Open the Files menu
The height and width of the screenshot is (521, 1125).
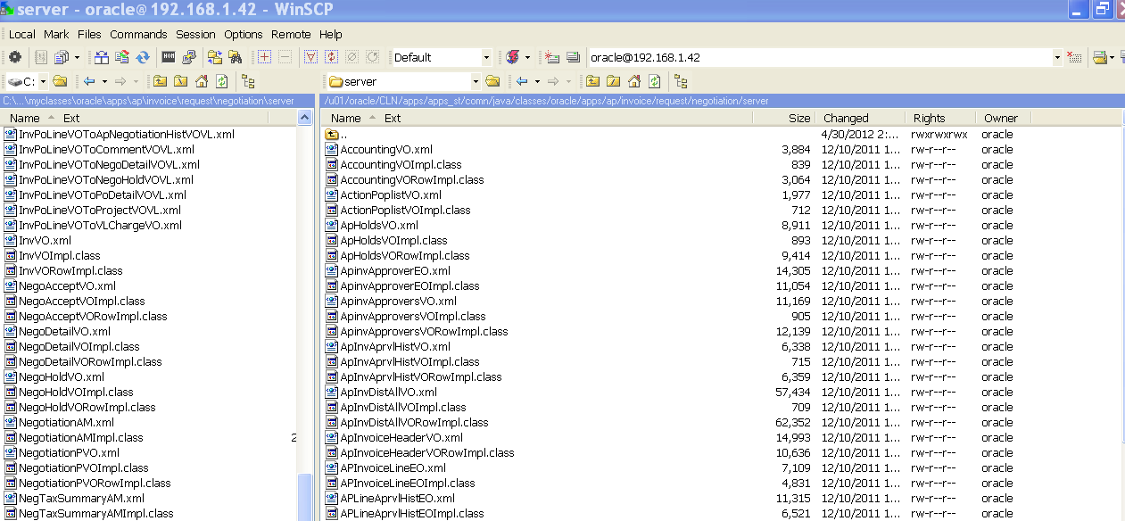pos(89,34)
